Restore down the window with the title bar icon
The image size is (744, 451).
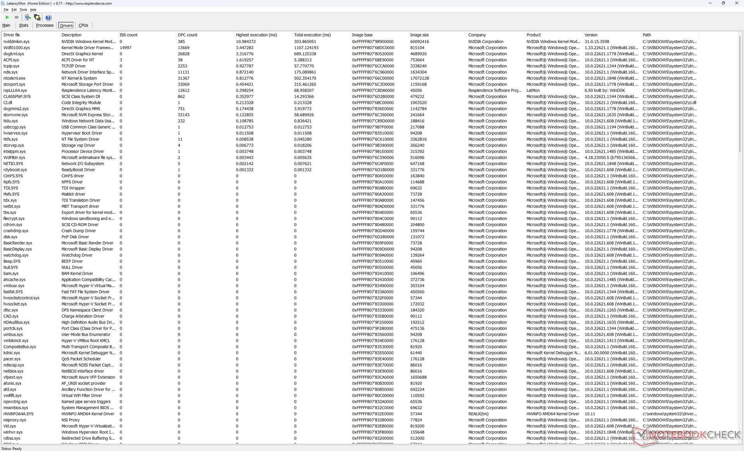click(x=723, y=3)
